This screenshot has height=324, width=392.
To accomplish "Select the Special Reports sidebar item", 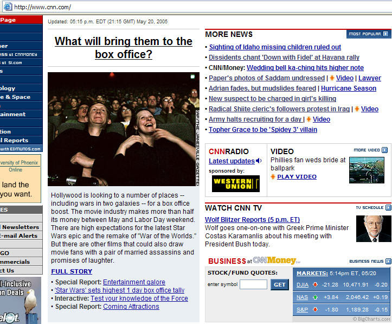I will click(x=21, y=141).
